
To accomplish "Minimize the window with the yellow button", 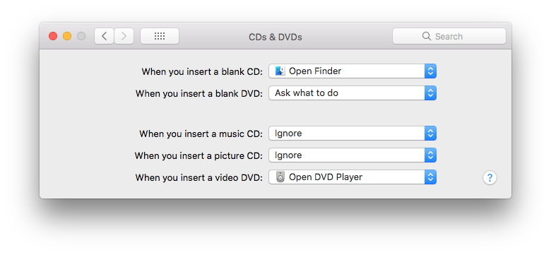I will (67, 36).
